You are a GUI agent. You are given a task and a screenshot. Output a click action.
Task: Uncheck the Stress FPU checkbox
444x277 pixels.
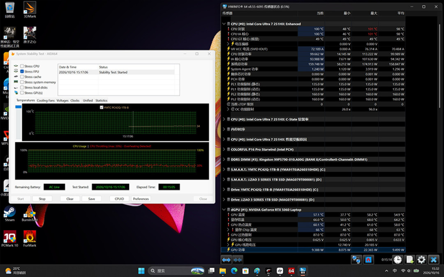click(x=22, y=71)
